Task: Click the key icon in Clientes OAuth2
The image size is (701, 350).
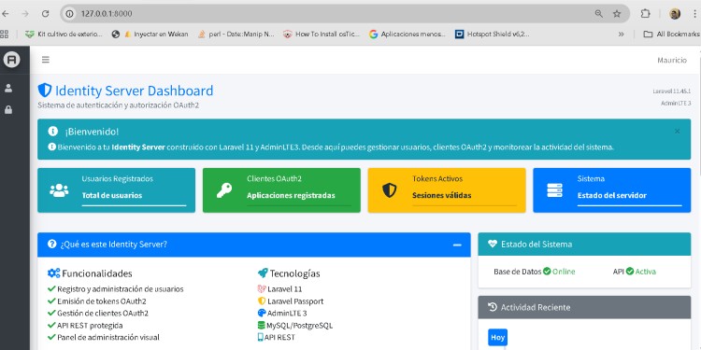Action: coord(224,190)
